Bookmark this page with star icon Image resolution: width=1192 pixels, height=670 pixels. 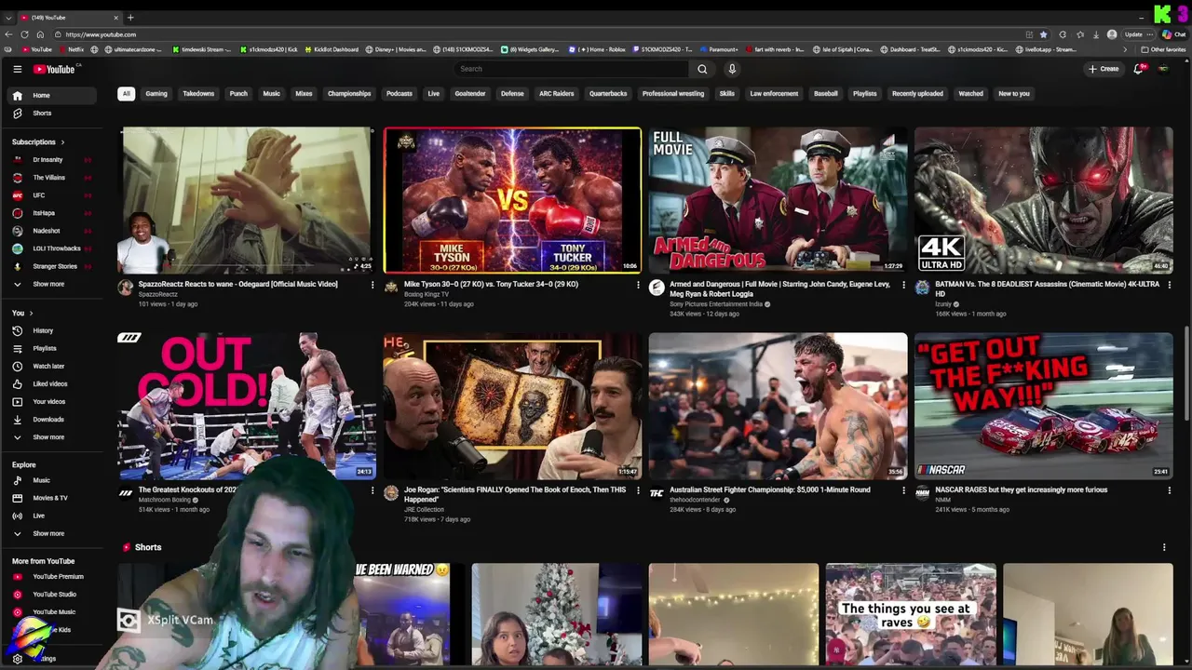pos(1043,34)
